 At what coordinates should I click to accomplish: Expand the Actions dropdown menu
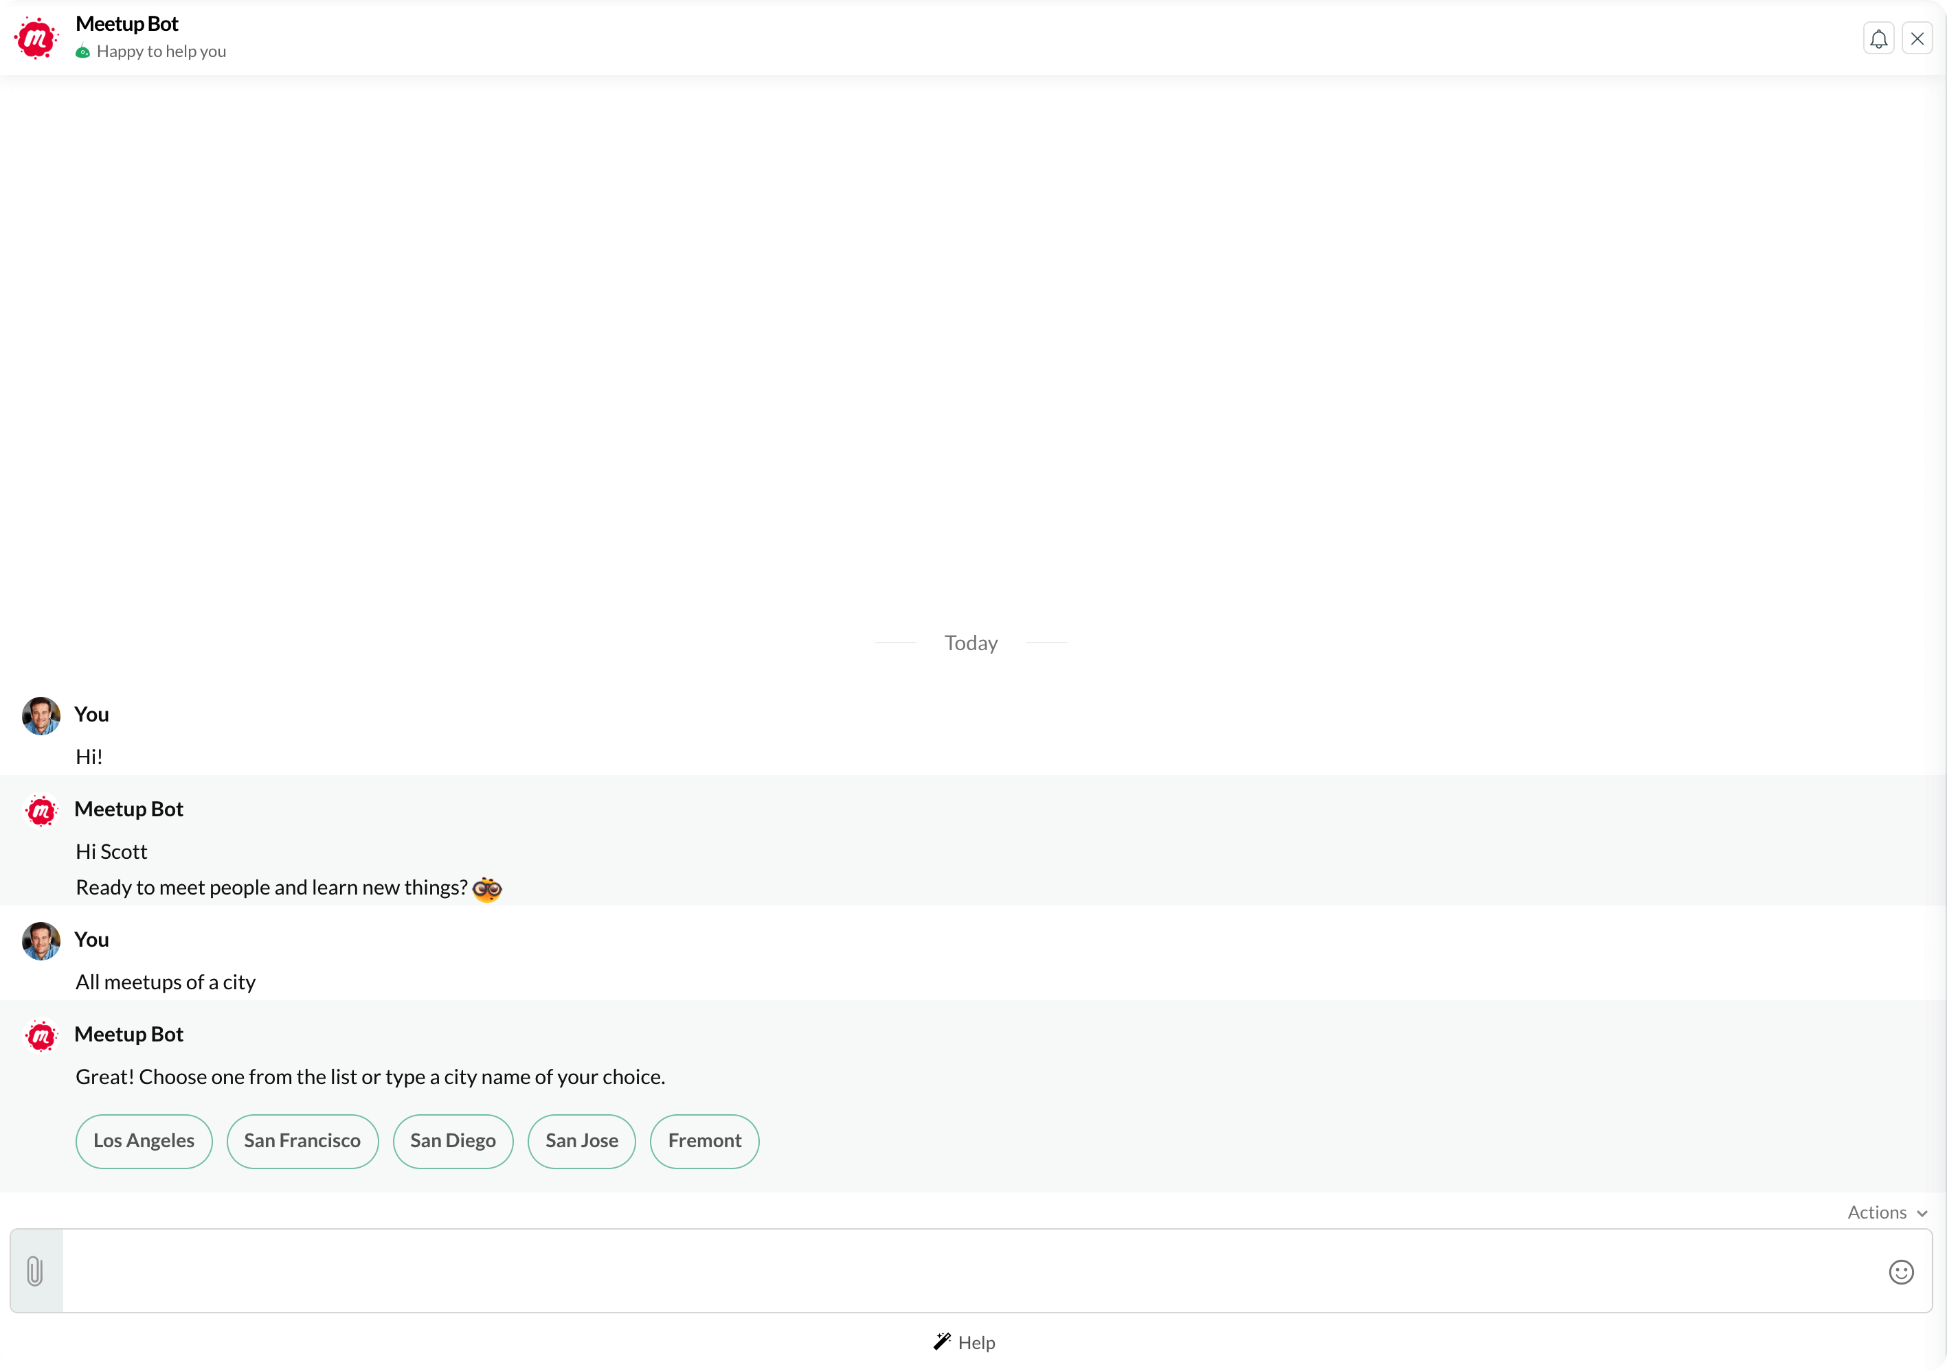(x=1884, y=1214)
